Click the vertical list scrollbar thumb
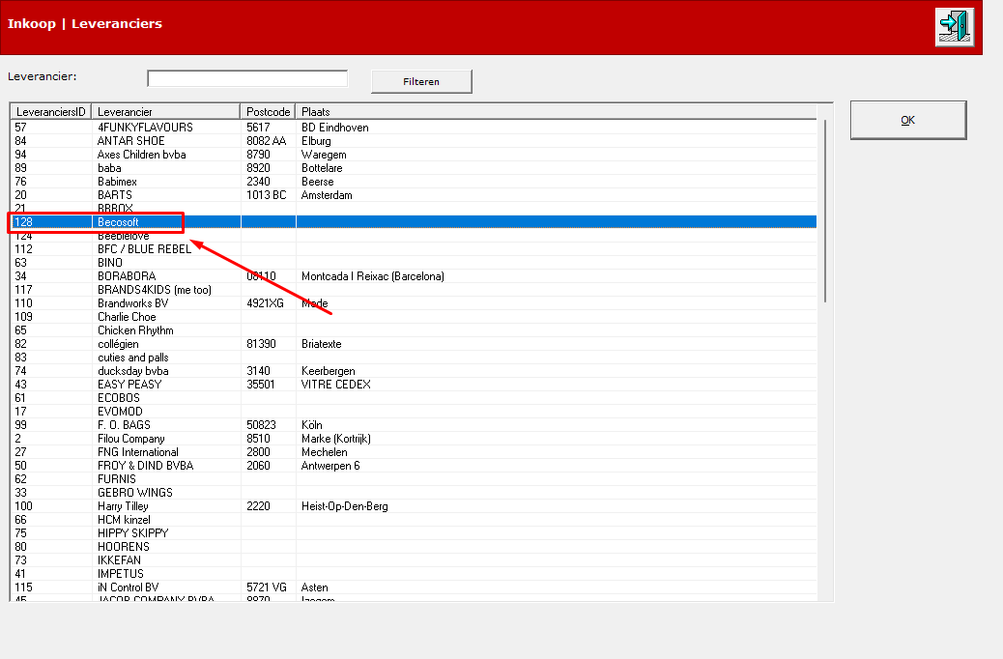This screenshot has height=659, width=1003. click(x=825, y=212)
